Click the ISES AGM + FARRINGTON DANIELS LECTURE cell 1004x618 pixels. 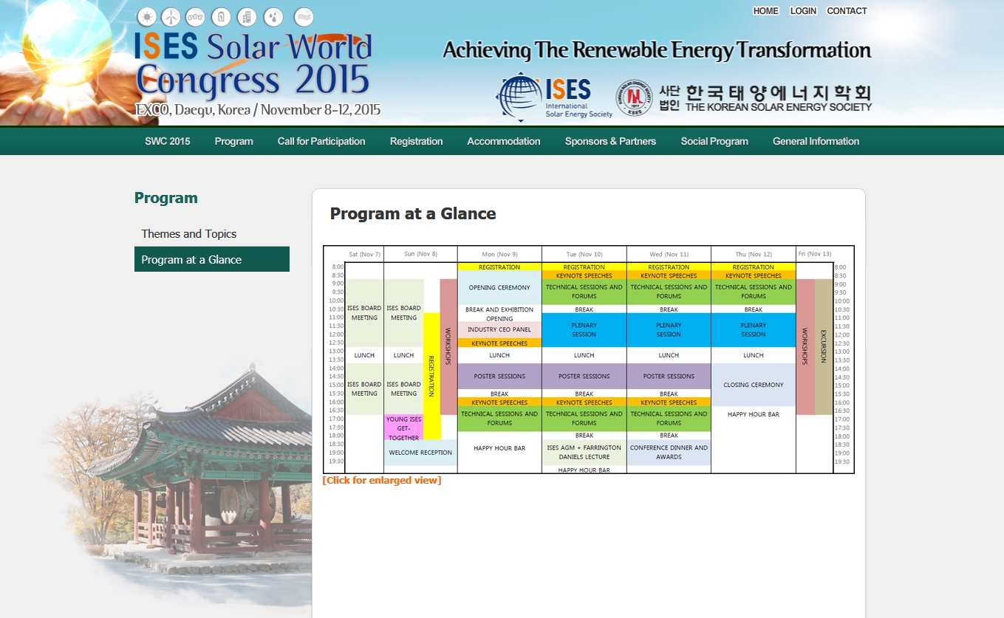click(x=584, y=452)
